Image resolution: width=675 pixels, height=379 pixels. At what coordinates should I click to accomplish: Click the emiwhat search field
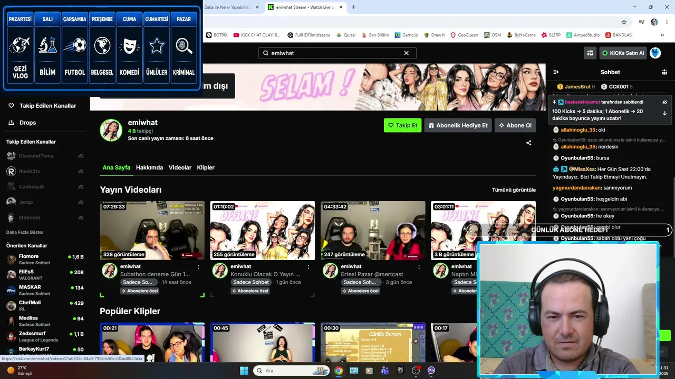tap(337, 53)
